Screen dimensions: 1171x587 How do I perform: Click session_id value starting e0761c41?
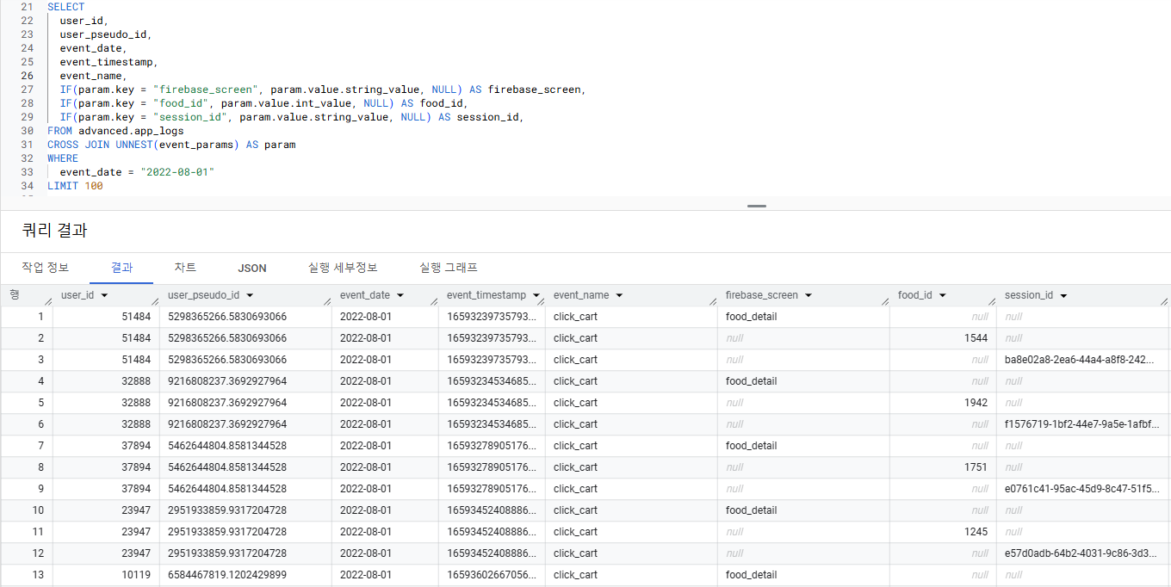tap(1082, 489)
